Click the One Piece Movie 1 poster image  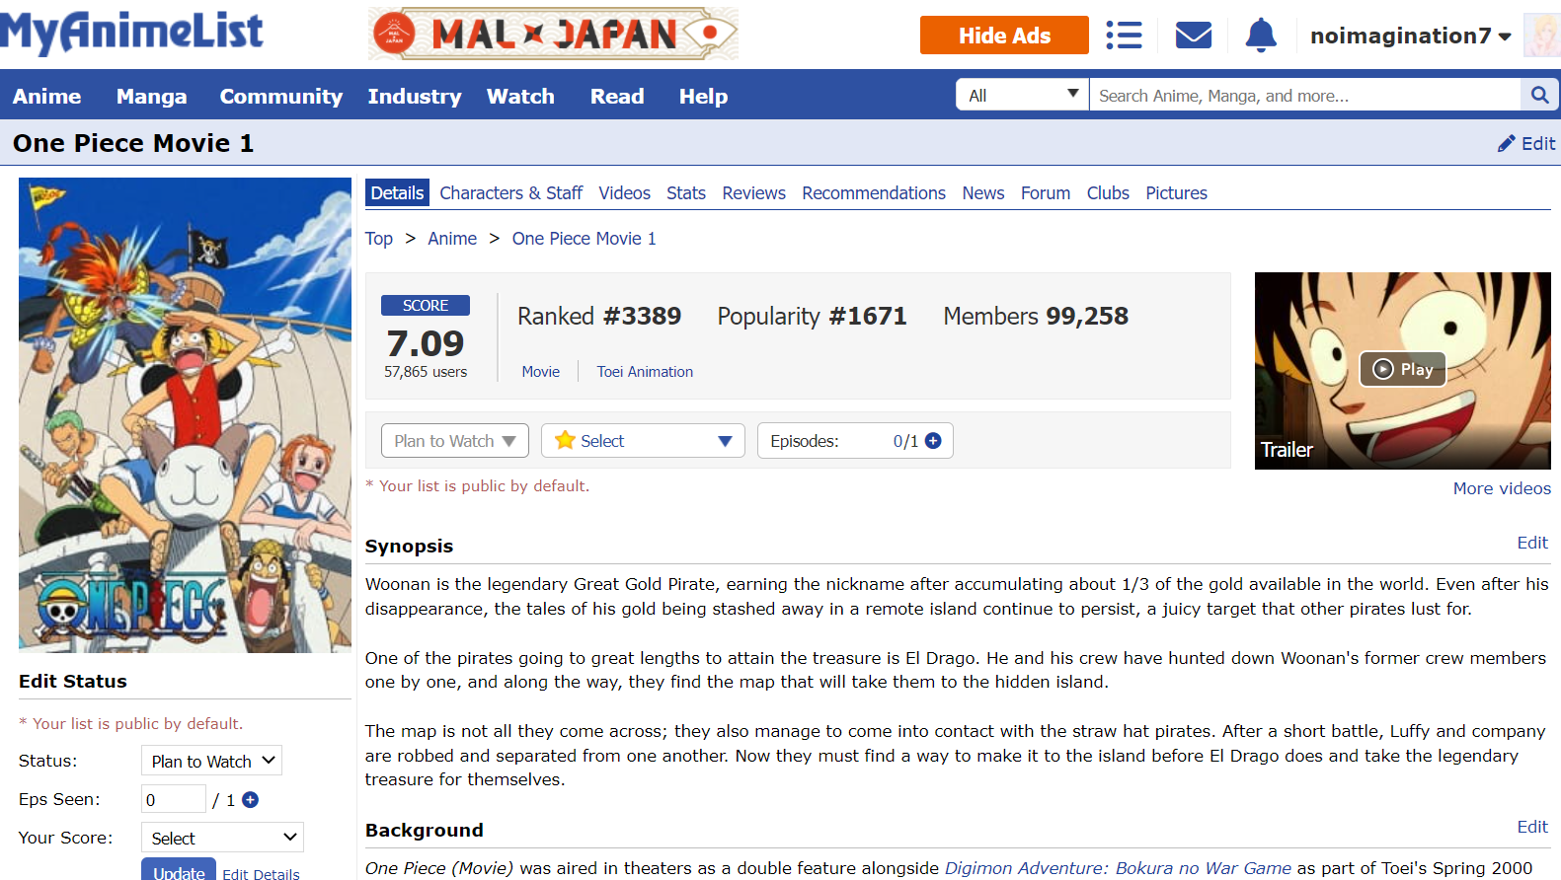(x=185, y=415)
